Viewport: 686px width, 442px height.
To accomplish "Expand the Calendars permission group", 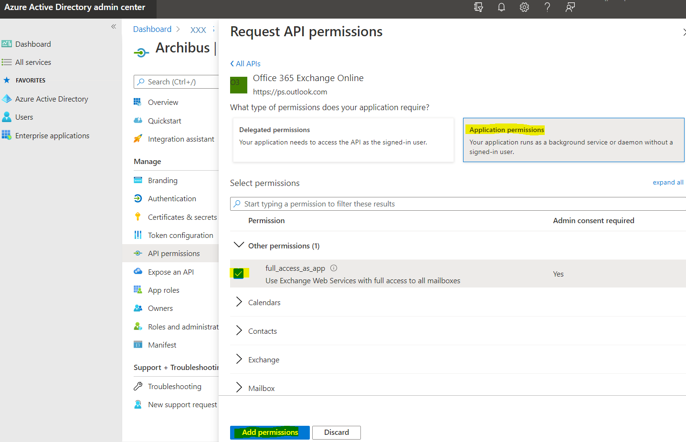I will tap(239, 302).
